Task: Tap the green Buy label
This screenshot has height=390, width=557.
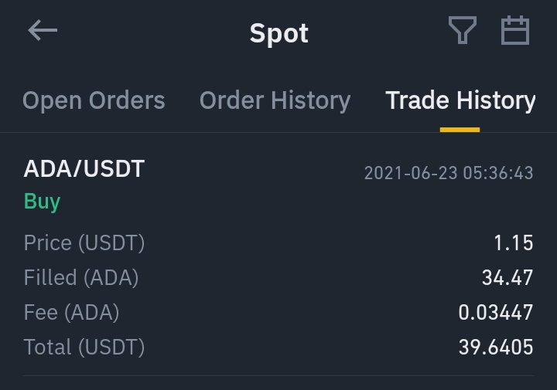Action: tap(43, 202)
